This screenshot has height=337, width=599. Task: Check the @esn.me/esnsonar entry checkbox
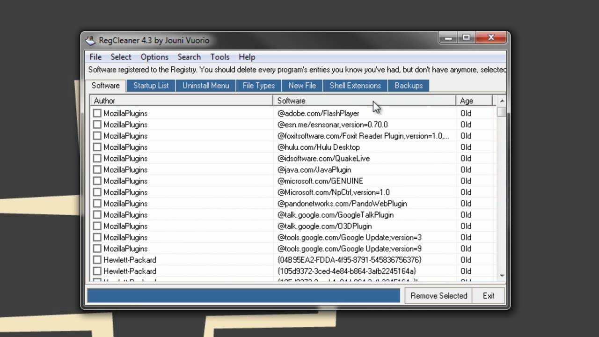coord(97,125)
